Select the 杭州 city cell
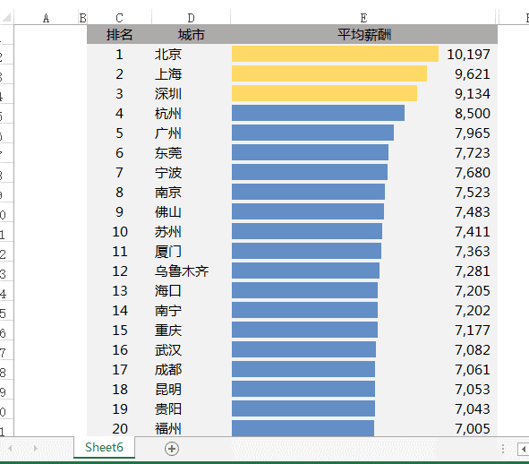The width and height of the screenshot is (529, 464). coord(191,113)
